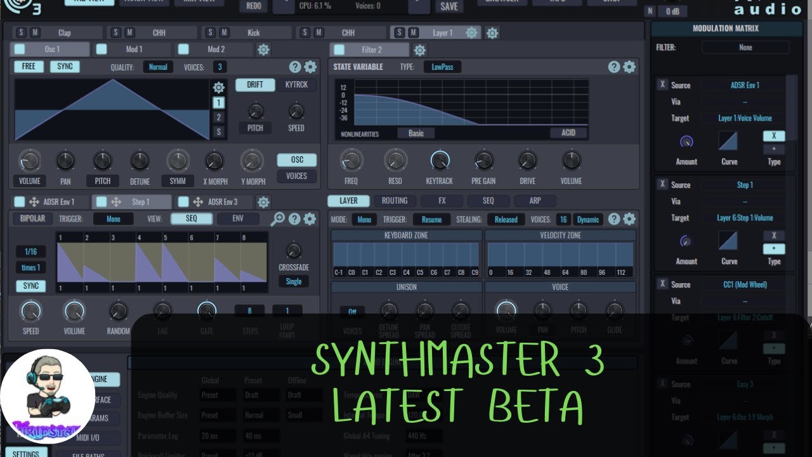This screenshot has height=457, width=812.
Task: Open State Variable filter help icon
Action: coord(614,67)
